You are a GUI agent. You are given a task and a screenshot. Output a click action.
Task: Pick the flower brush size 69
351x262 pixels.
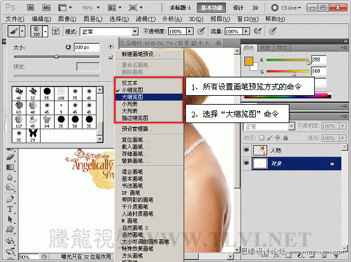coord(19,107)
